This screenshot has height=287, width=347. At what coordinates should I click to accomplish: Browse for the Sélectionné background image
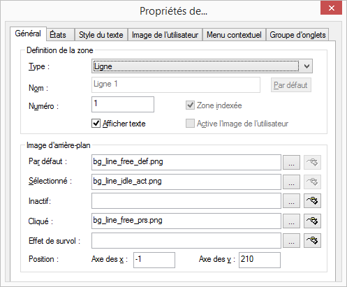[291, 182]
